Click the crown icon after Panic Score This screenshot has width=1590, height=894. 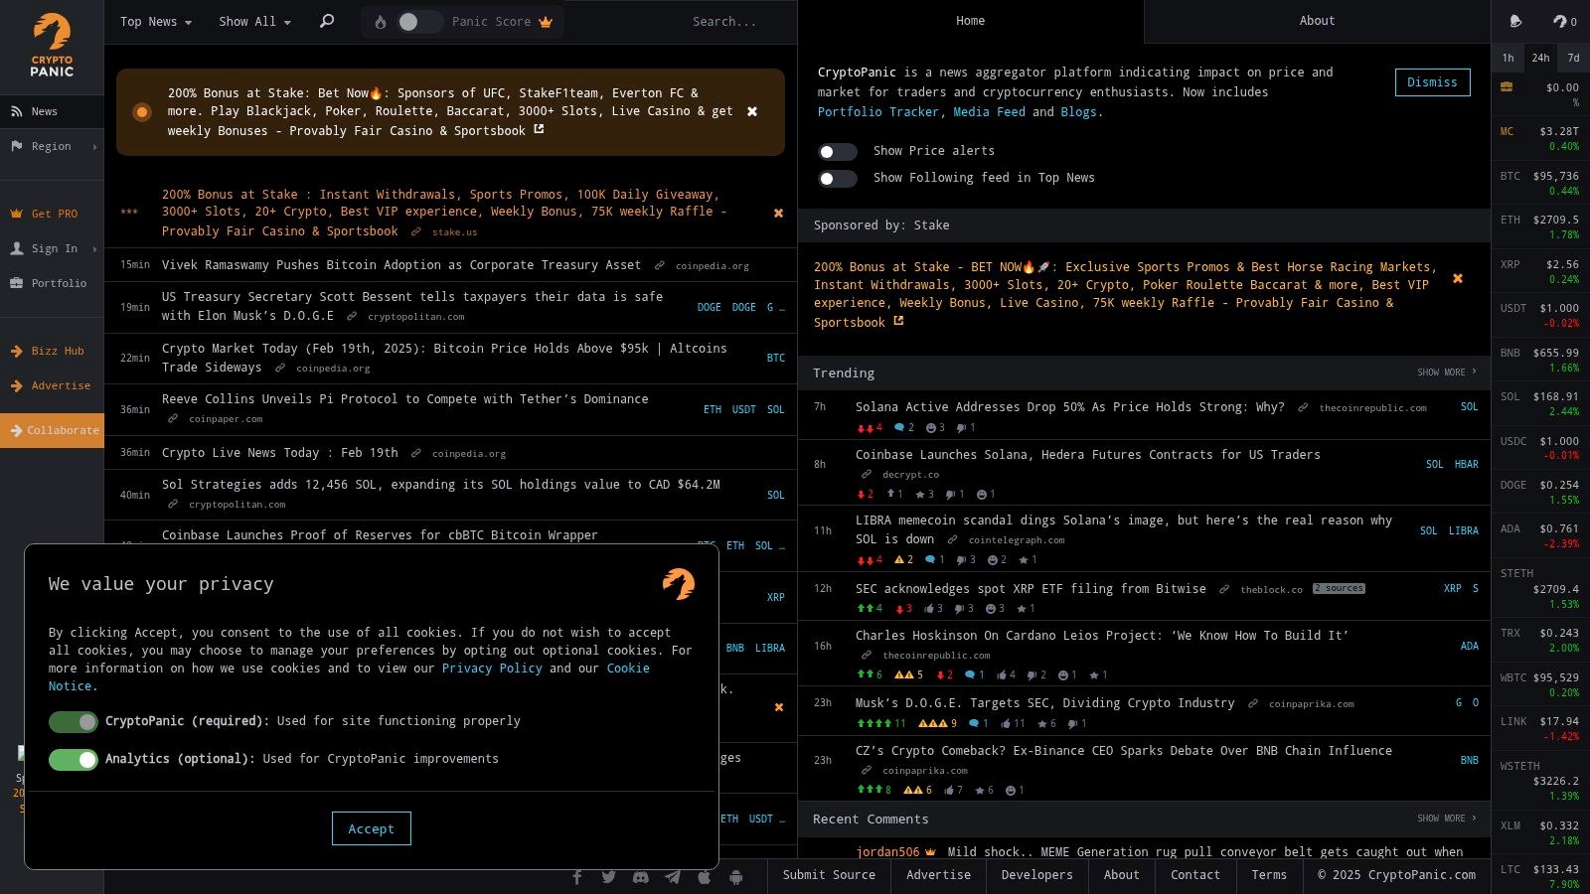(546, 22)
